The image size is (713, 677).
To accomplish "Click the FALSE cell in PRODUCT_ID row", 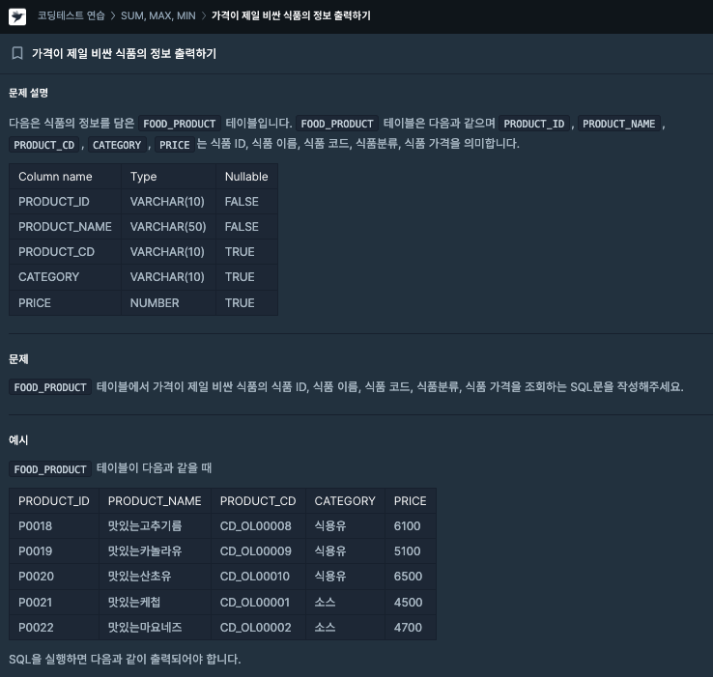I will 246,202.
